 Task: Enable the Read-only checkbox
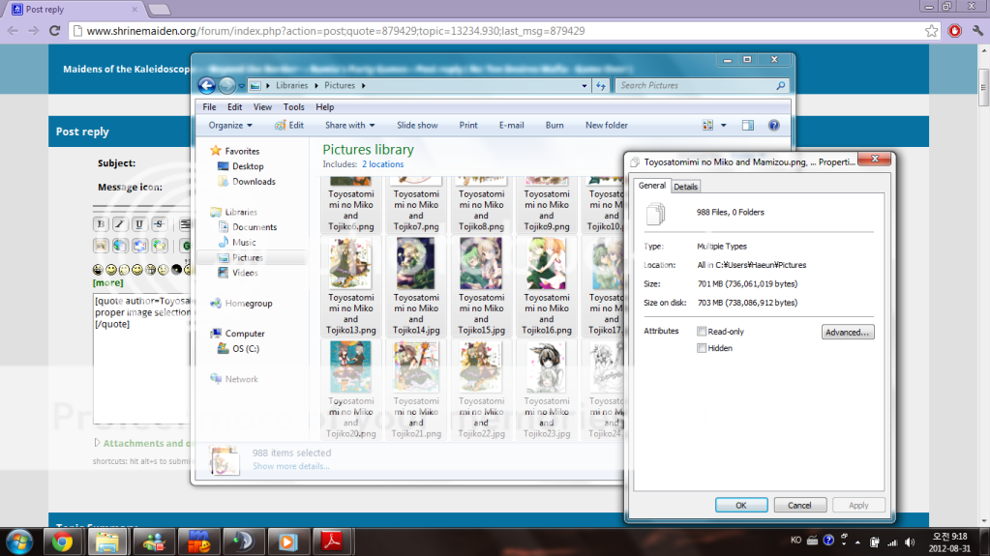702,332
